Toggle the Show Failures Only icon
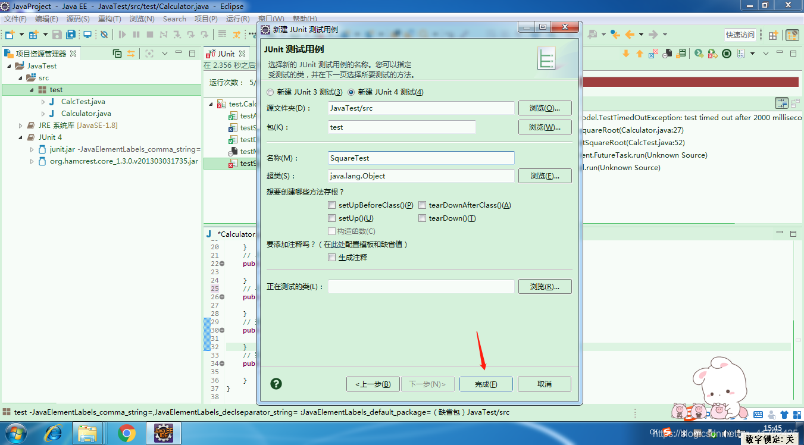This screenshot has height=445, width=804. 653,54
